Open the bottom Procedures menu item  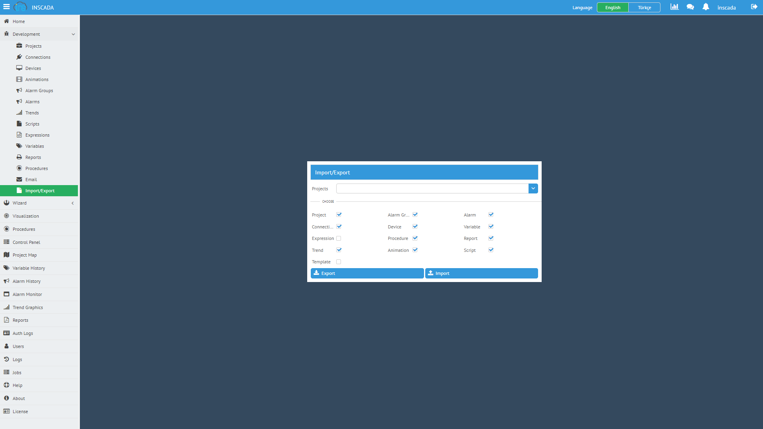tap(39, 229)
